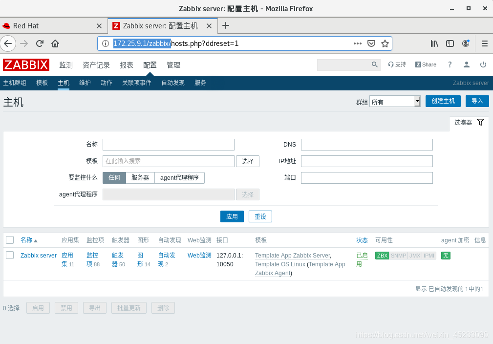The image size is (493, 344).
Task: Click the 模板 search input field
Action: [x=169, y=161]
